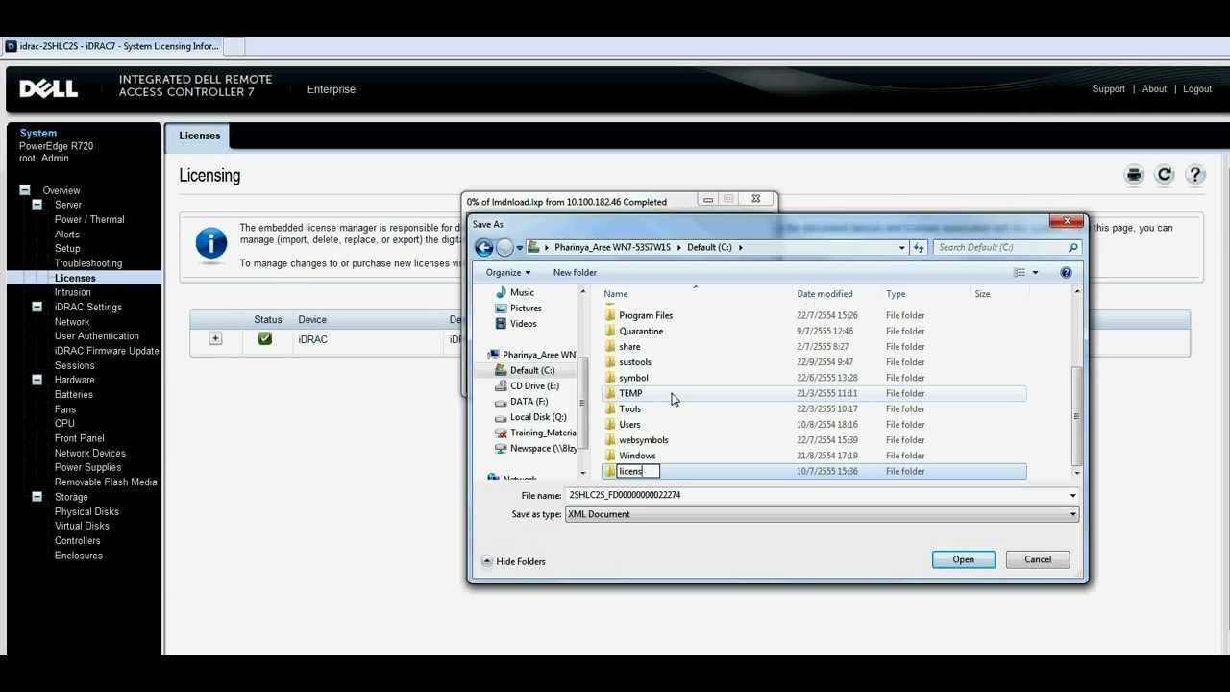The height and width of the screenshot is (692, 1230).
Task: Select the Pictures library icon
Action: (501, 308)
